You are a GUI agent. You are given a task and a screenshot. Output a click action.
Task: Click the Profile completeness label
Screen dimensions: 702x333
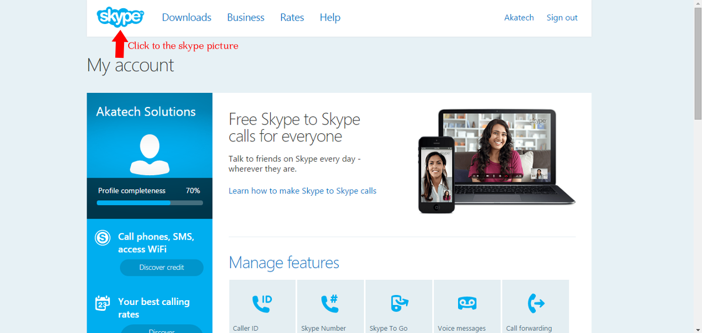[132, 190]
